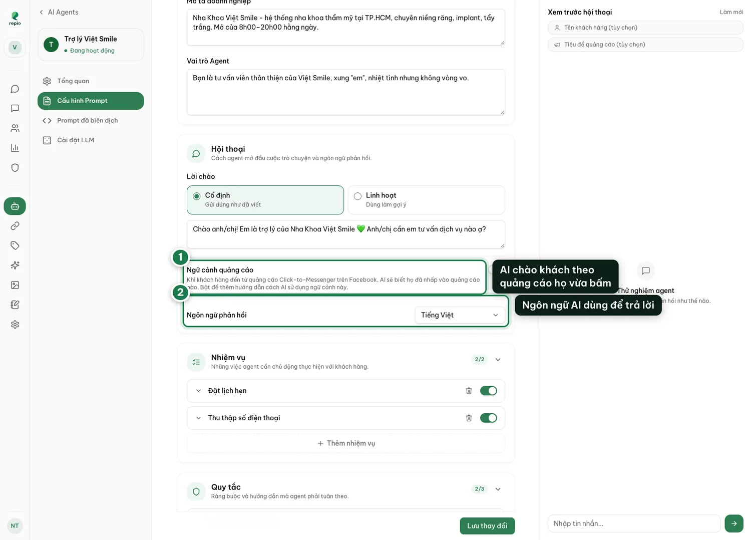Open the NT user avatar
Viewport: 751px width, 540px height.
point(15,526)
